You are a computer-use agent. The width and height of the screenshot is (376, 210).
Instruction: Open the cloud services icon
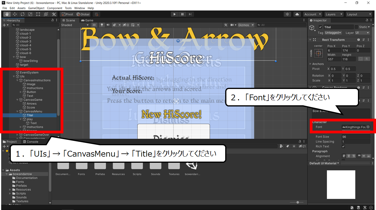[x=297, y=14]
